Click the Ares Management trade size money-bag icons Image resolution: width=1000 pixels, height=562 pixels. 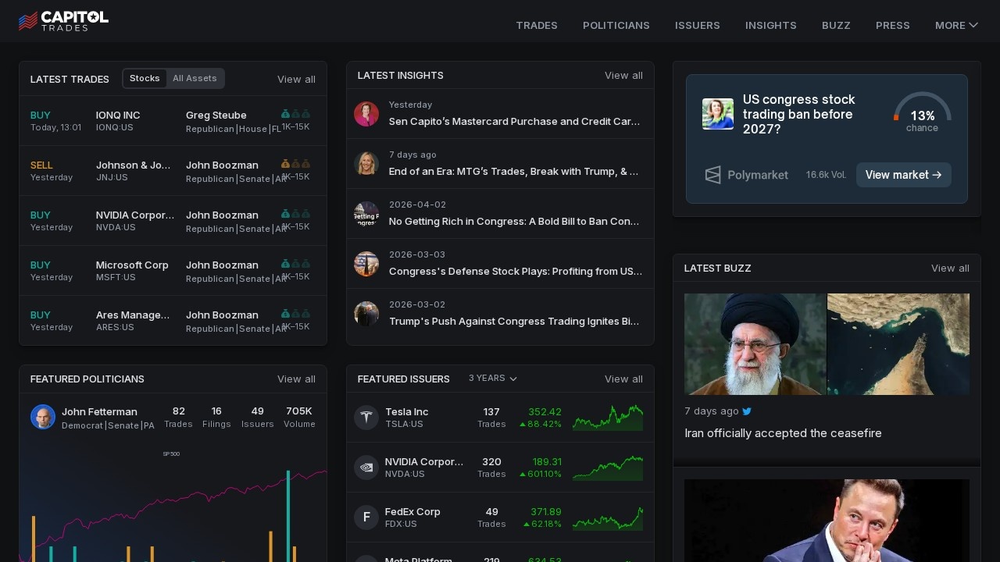(x=295, y=314)
